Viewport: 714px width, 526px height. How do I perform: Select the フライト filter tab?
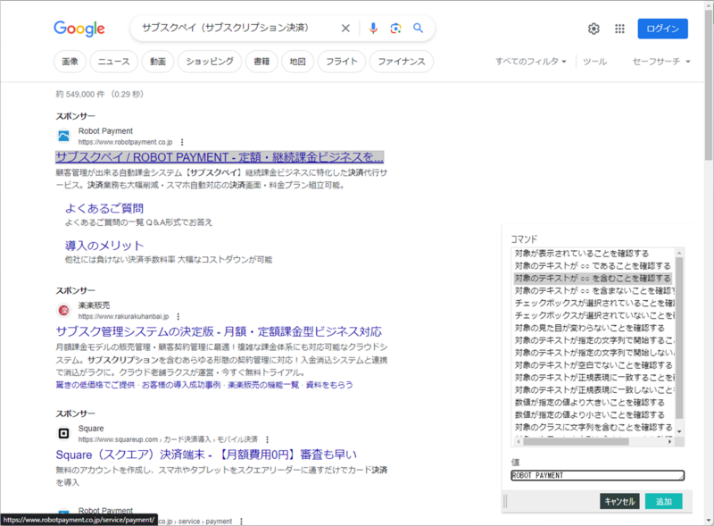point(342,62)
